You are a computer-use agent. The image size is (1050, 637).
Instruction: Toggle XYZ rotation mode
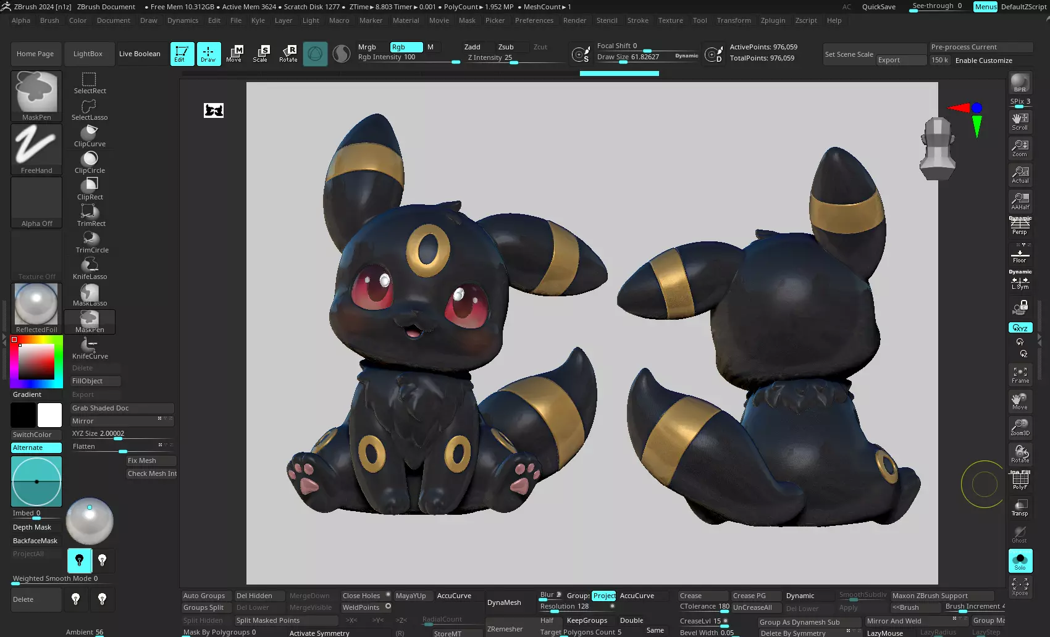point(1020,328)
